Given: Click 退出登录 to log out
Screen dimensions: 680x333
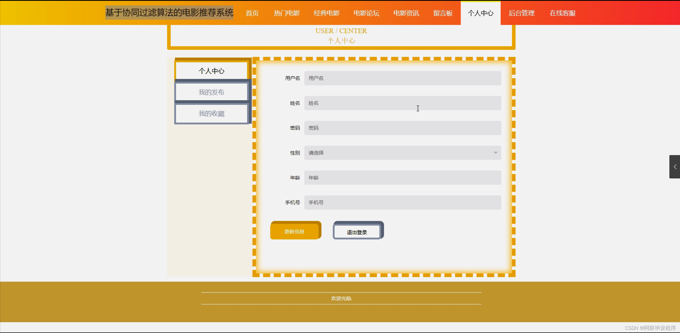Looking at the screenshot, I should click(358, 231).
